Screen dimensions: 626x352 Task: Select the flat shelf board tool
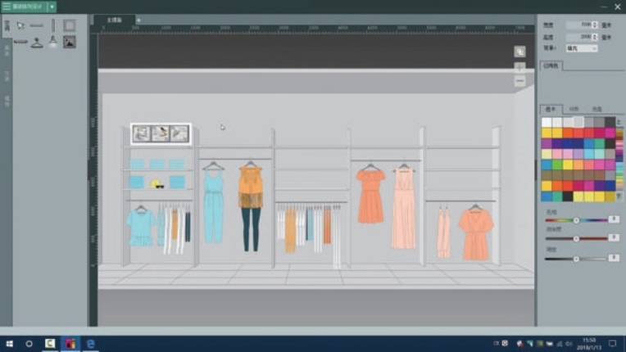(x=20, y=42)
